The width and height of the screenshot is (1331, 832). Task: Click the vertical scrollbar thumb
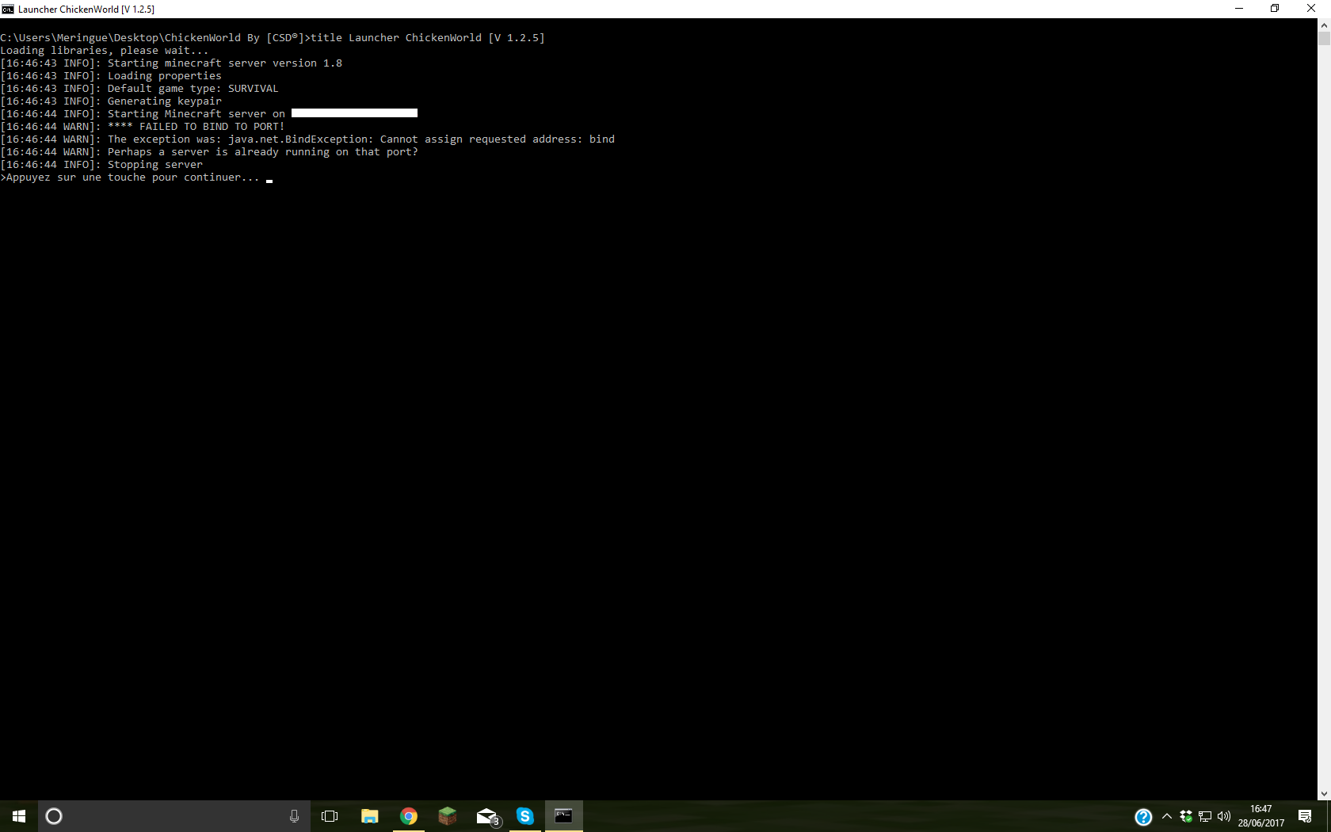coord(1324,39)
